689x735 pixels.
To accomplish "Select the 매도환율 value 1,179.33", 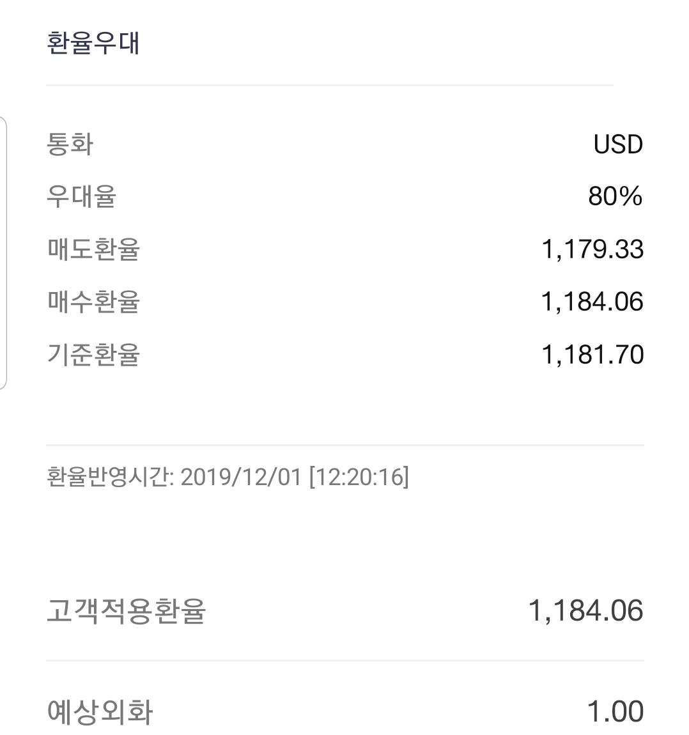I will (592, 249).
